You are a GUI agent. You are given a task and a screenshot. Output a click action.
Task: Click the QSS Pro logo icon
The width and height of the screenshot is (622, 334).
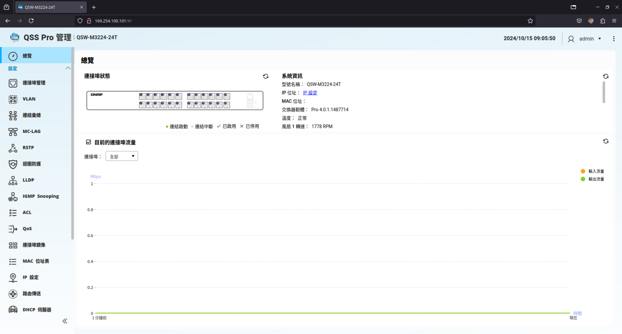click(15, 37)
